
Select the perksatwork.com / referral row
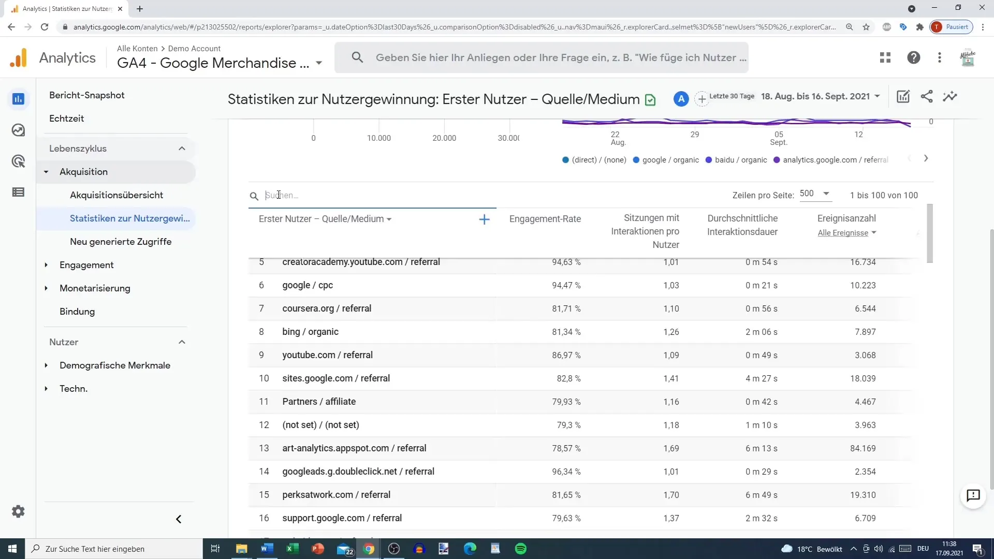pyautogui.click(x=580, y=495)
